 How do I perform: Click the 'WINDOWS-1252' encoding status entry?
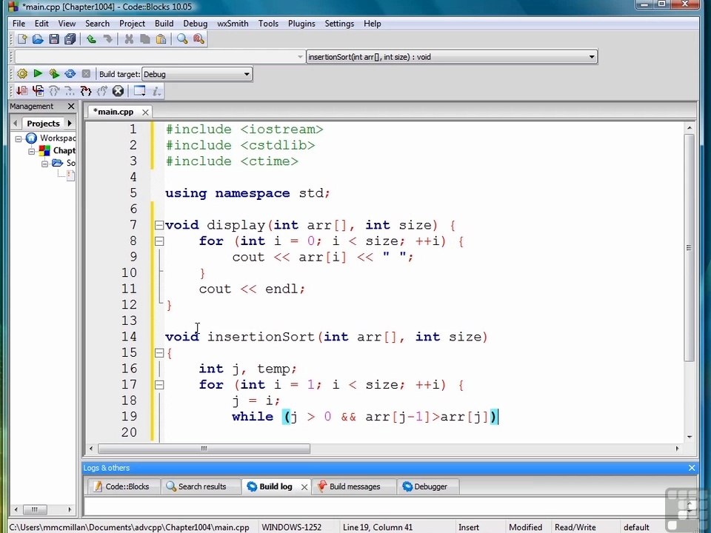coord(292,527)
